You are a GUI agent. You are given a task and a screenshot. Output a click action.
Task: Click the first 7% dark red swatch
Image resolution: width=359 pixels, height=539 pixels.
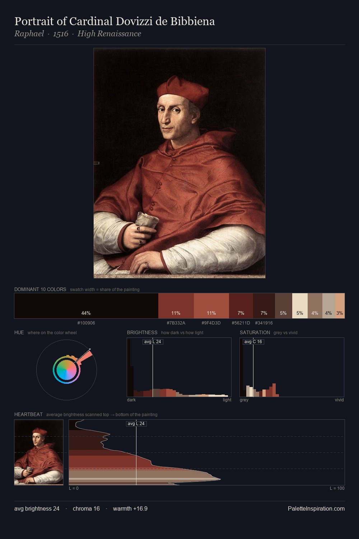(x=241, y=306)
